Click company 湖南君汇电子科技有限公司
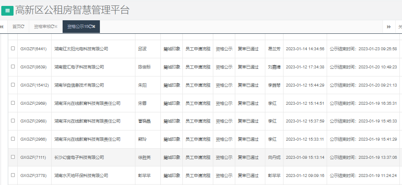This screenshot has height=185, width=402. 79,67
